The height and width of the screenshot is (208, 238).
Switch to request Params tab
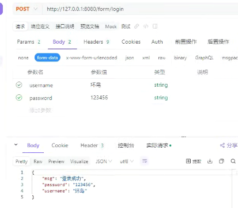tap(28, 42)
